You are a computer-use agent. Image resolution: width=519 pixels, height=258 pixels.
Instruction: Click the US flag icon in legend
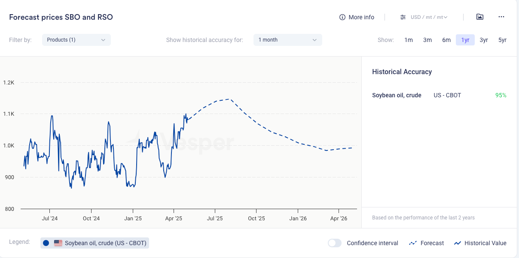pyautogui.click(x=58, y=243)
